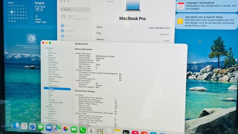Select Disc Burning in hardware list

[x=53, y=70]
